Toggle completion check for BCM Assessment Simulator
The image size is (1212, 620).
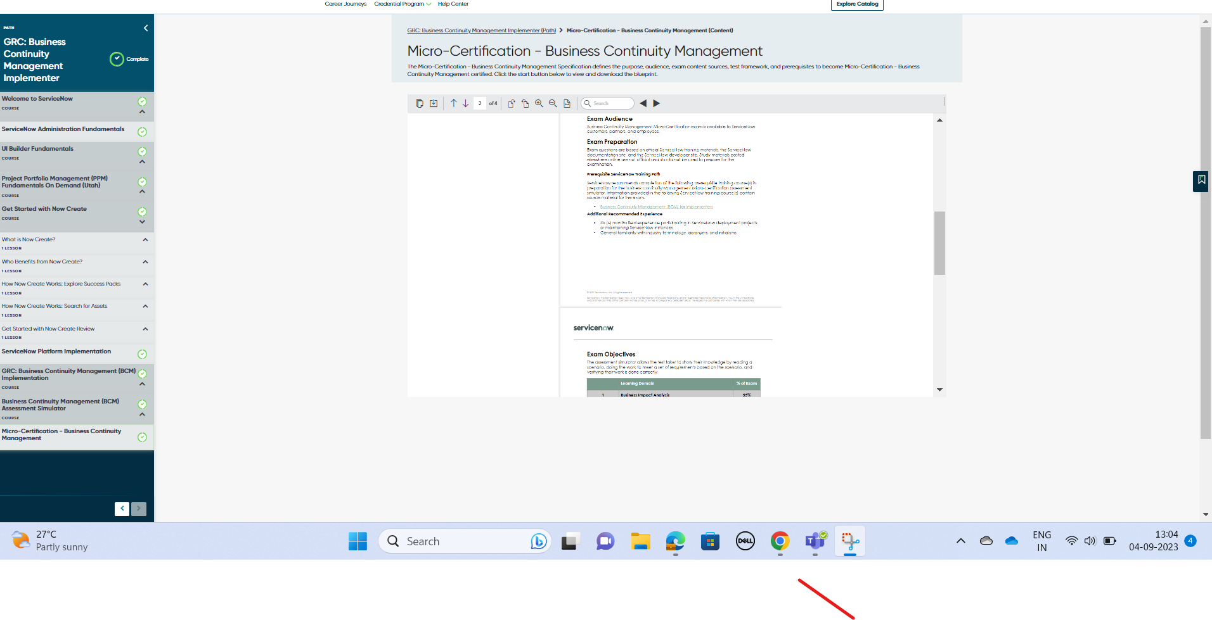coord(142,404)
